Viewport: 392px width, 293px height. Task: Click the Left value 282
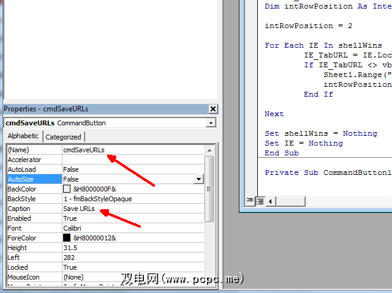pyautogui.click(x=69, y=258)
